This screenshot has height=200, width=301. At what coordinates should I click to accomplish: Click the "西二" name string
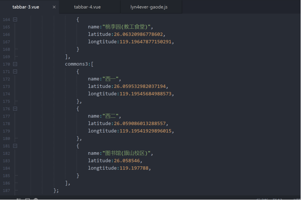point(111,116)
